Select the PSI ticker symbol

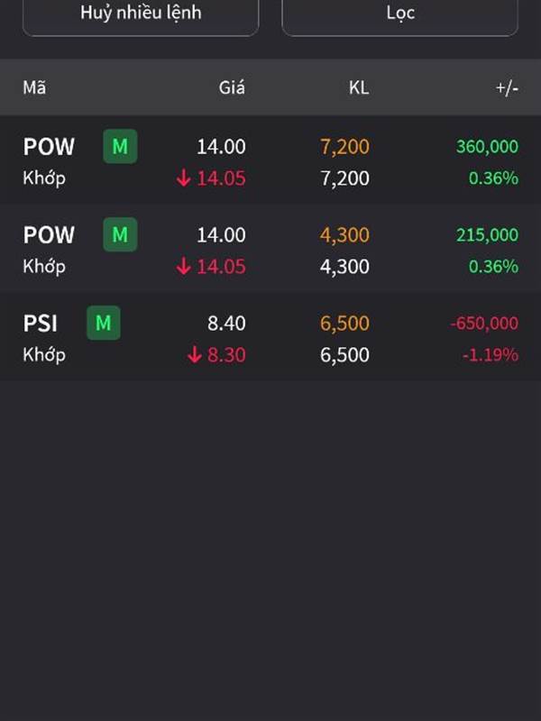click(x=40, y=323)
